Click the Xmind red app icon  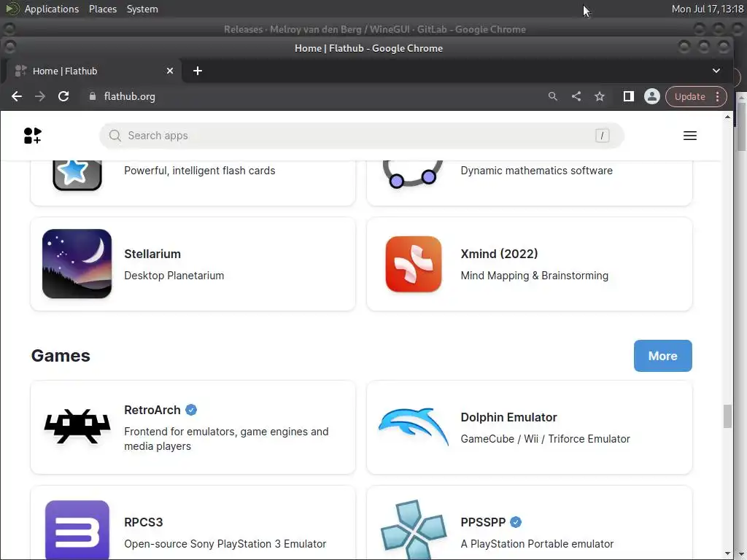[414, 264]
